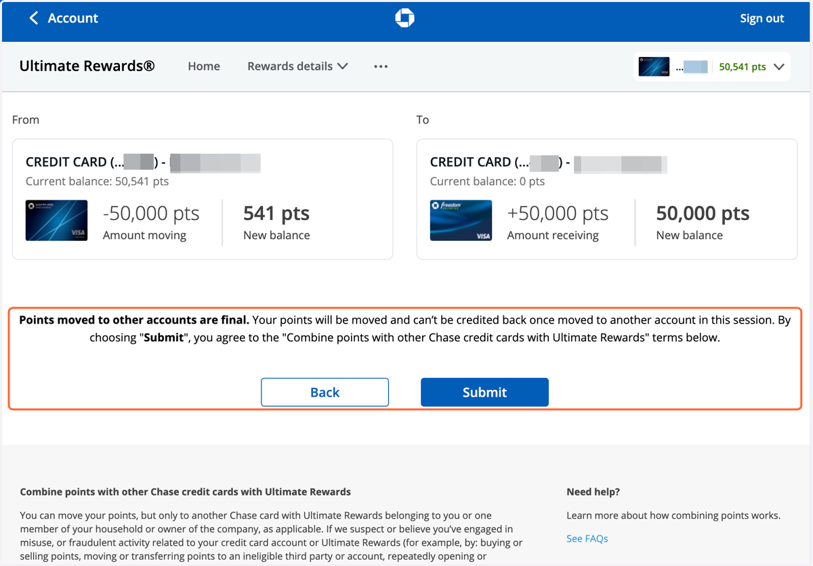This screenshot has width=813, height=566.
Task: Go to the Home tab
Action: coord(204,66)
